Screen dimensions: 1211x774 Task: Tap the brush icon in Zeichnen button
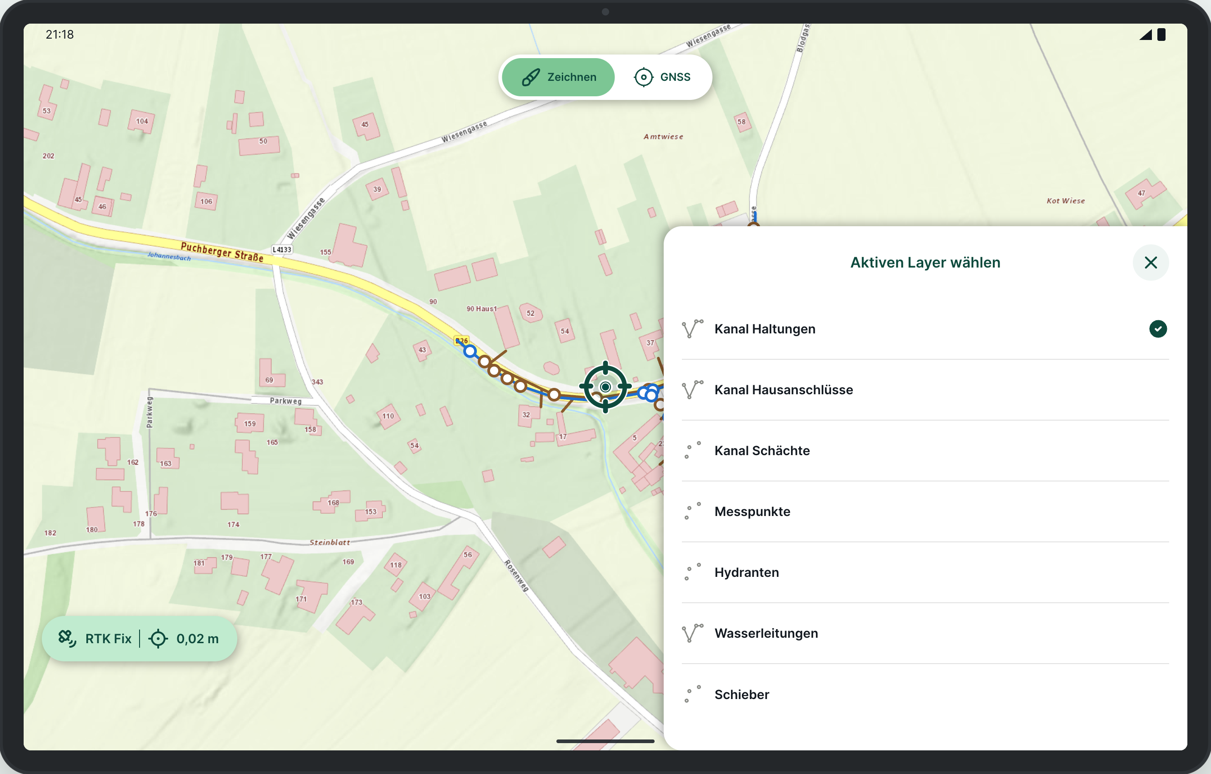click(x=530, y=77)
